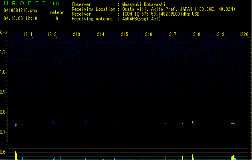This screenshot has height=160, width=252.
Task: Select the Ogata-vill. Akita-Pref. JAPAN location text
Action: [179, 9]
